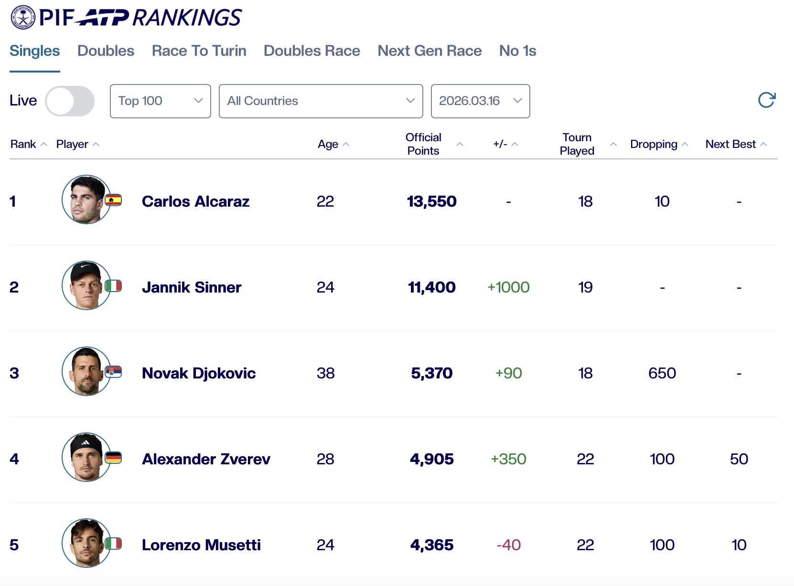This screenshot has width=794, height=586.
Task: Select the Next Gen Race tab
Action: pyautogui.click(x=429, y=51)
